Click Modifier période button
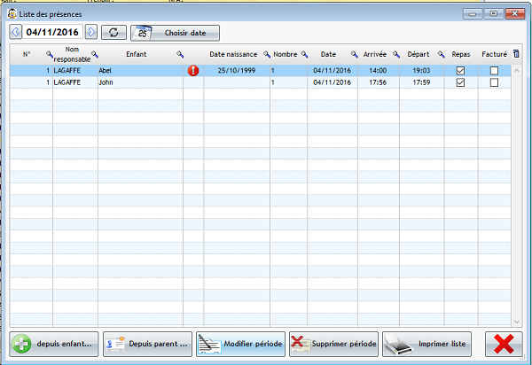Image resolution: width=532 pixels, height=365 pixels. [x=240, y=344]
